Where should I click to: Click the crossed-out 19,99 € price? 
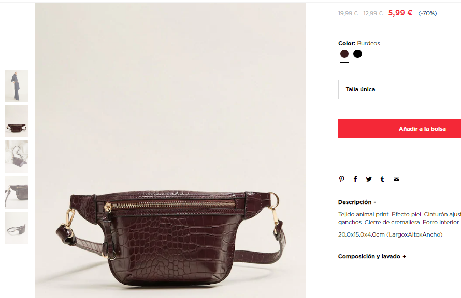(x=348, y=13)
